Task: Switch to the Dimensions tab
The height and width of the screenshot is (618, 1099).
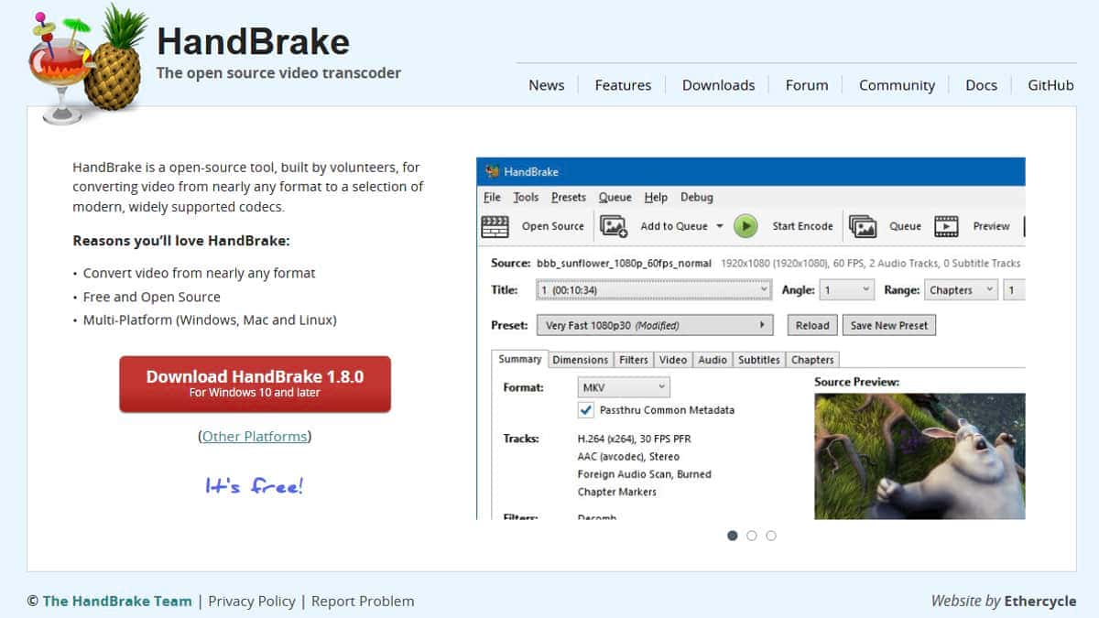Action: [580, 359]
